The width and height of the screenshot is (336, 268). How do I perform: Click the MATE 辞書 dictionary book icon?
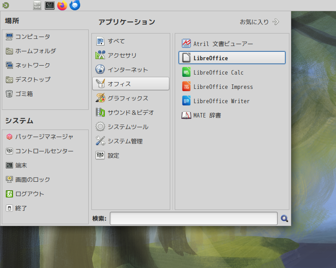186,115
